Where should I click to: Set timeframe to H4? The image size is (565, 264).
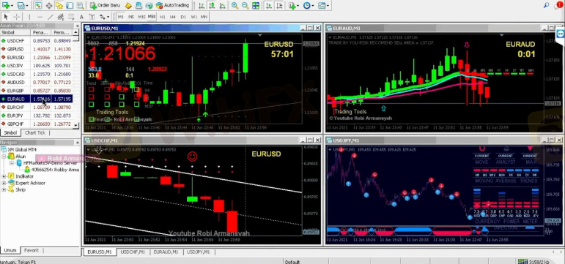(173, 17)
